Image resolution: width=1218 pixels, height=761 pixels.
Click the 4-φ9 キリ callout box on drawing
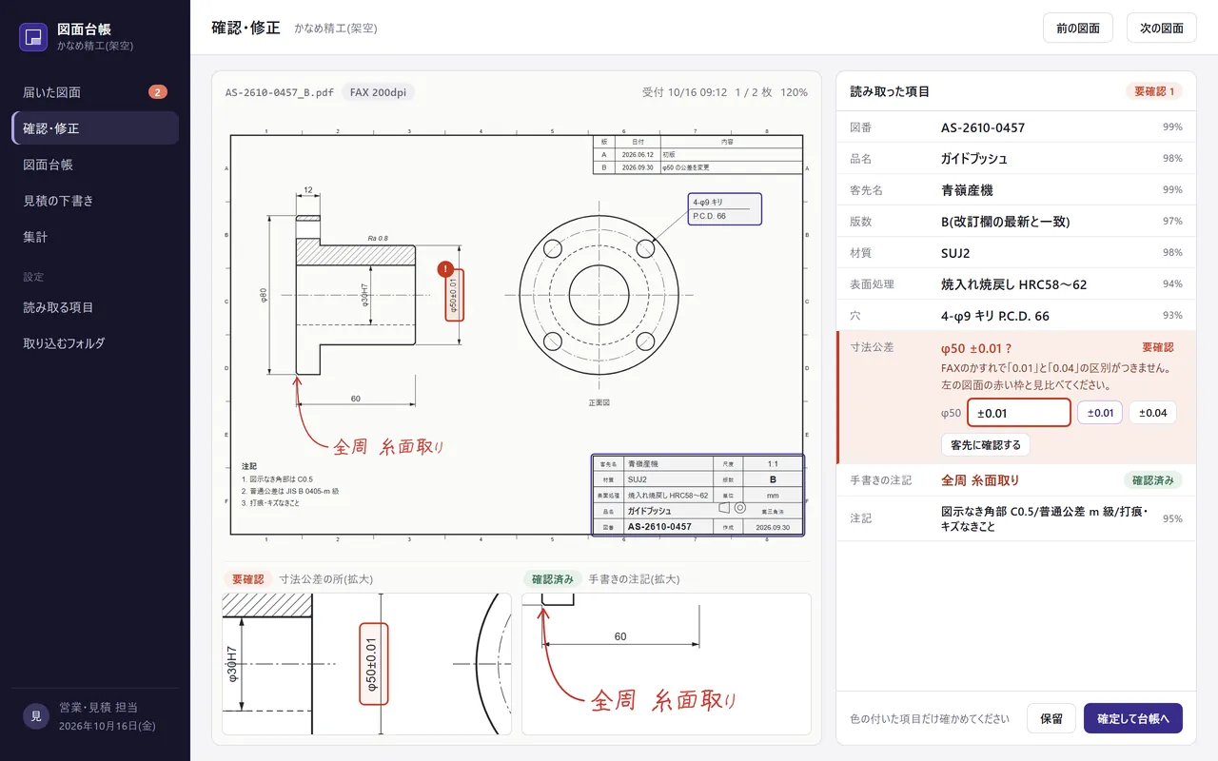tap(724, 209)
